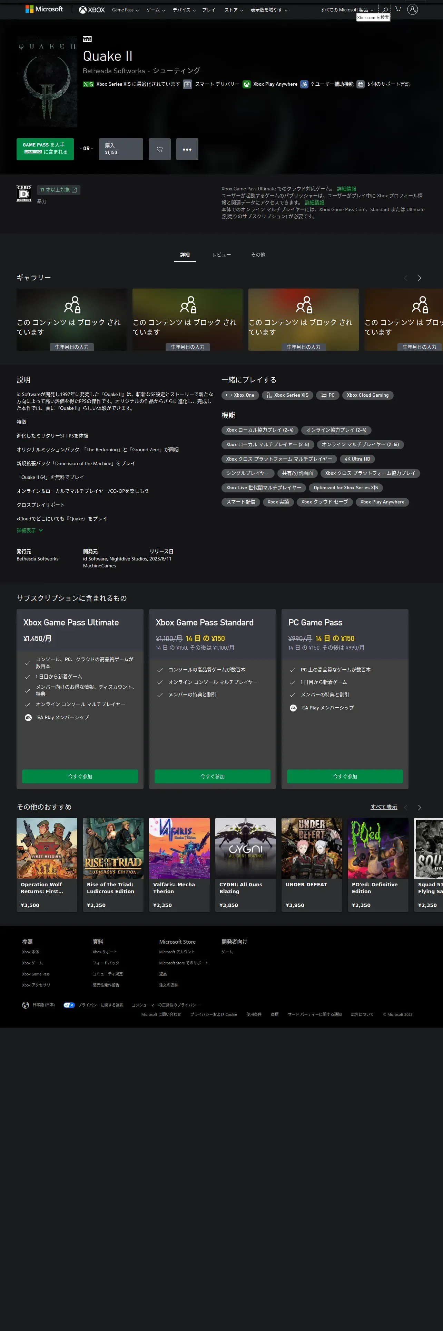The width and height of the screenshot is (443, 1331).
Task: Open the Xbox Game Pass footer link
Action: coord(36,974)
